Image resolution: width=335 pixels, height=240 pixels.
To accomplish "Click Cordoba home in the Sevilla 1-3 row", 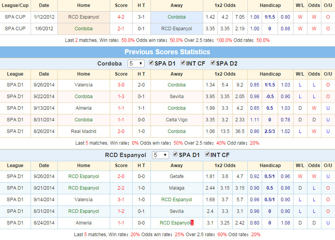I will (83, 97).
